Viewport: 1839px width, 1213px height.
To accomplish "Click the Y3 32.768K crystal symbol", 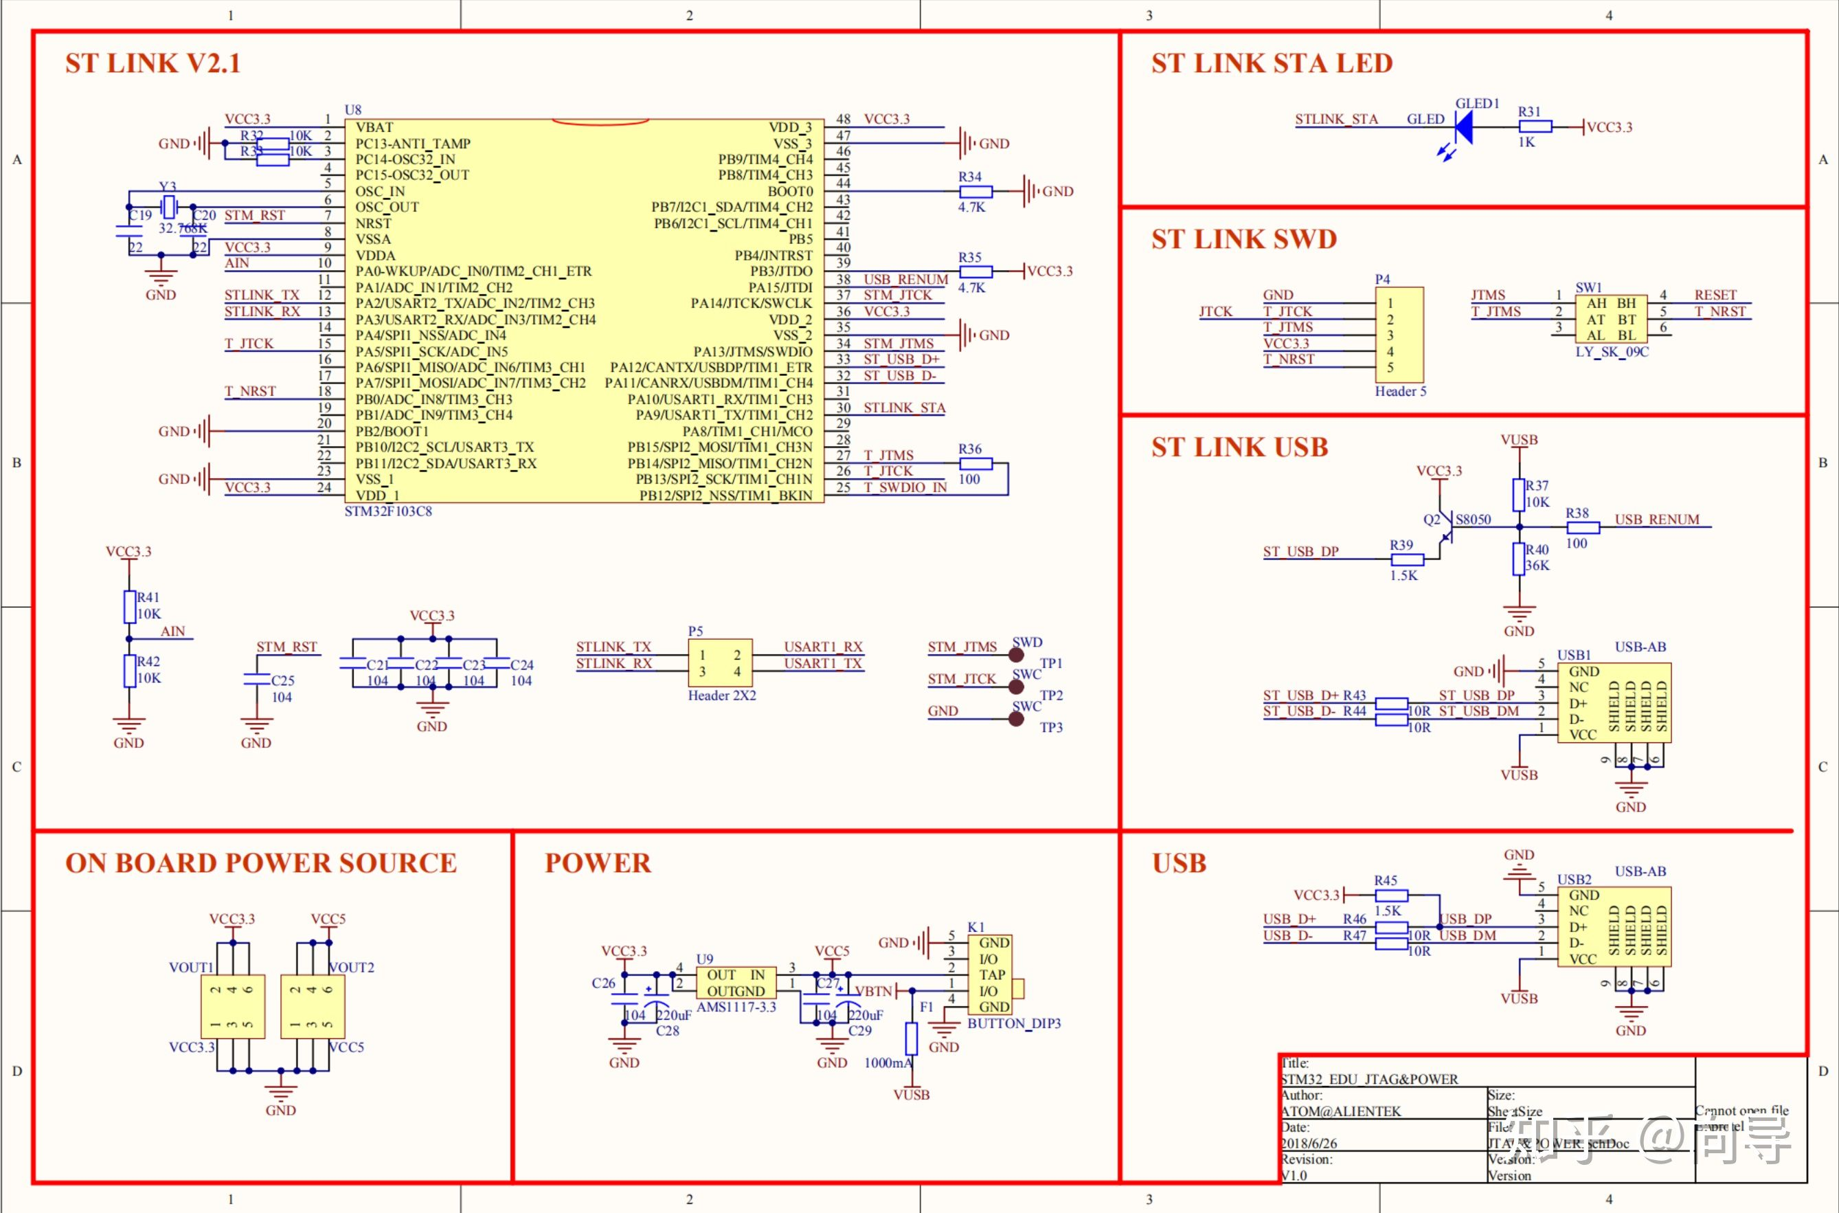I will pos(168,207).
